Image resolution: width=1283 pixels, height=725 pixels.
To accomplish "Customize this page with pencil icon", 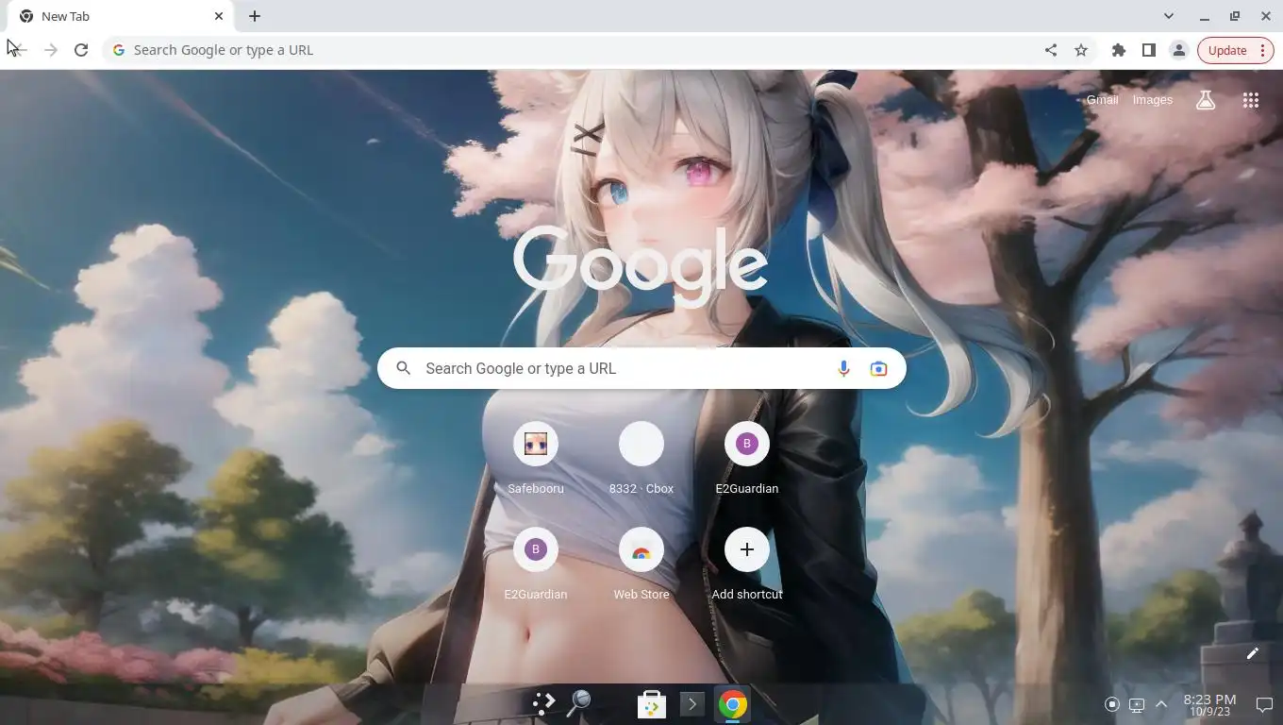I will pyautogui.click(x=1253, y=653).
